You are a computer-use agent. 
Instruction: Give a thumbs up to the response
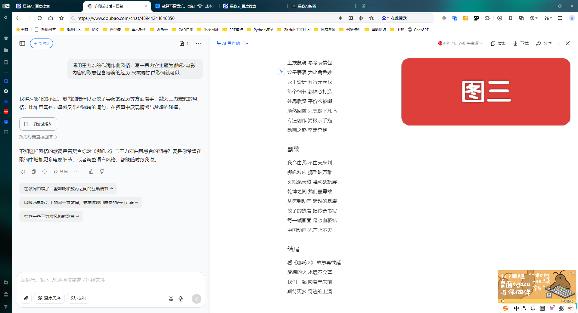91,172
